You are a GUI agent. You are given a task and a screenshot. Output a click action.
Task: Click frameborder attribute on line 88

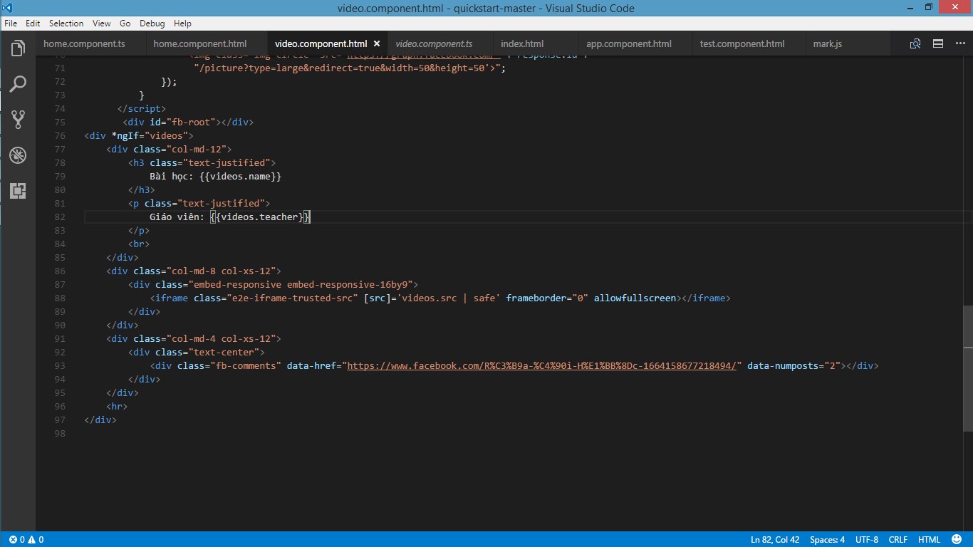point(536,298)
